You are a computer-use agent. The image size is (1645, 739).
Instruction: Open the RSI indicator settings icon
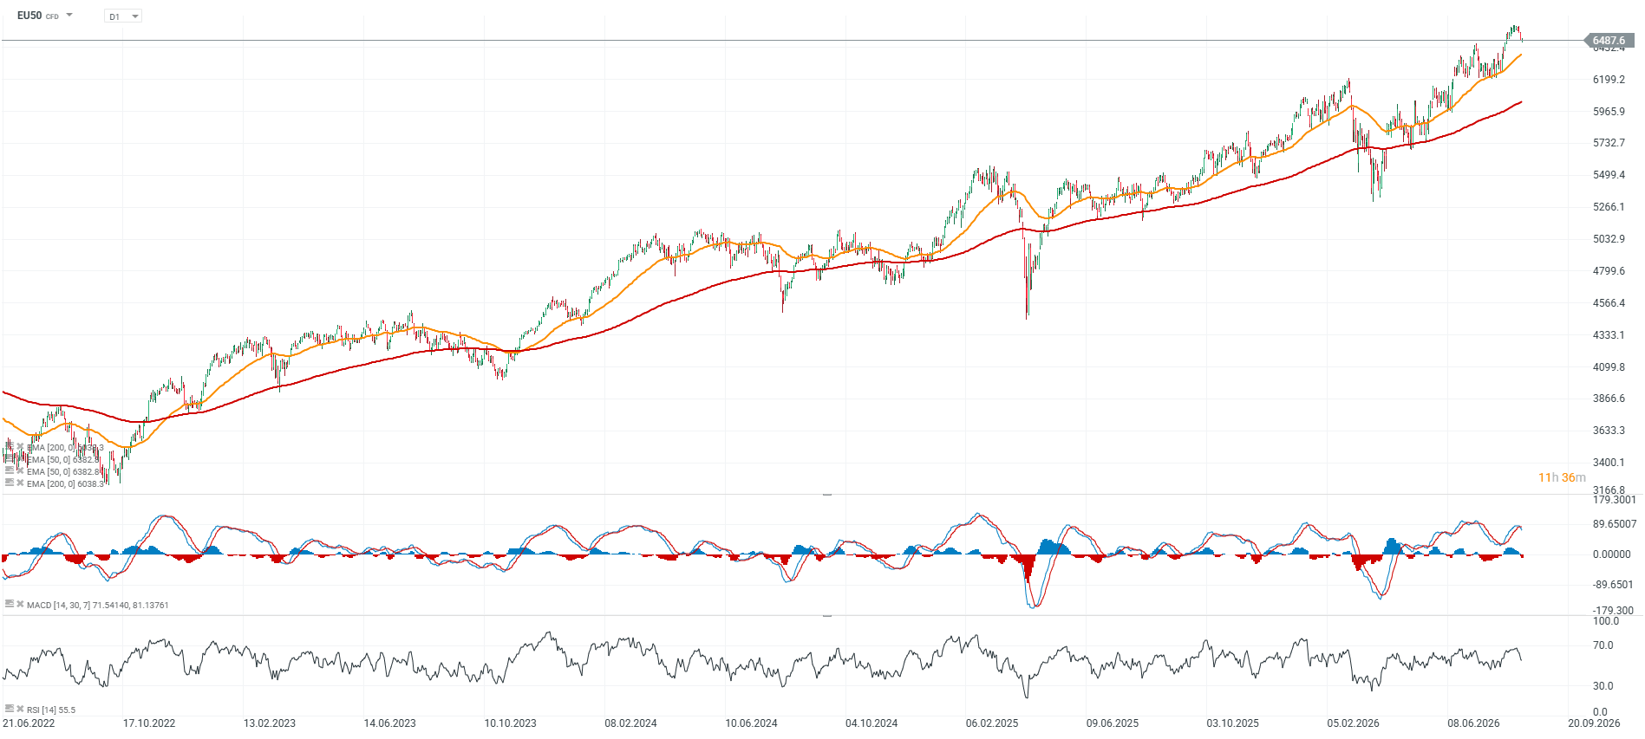pos(10,709)
